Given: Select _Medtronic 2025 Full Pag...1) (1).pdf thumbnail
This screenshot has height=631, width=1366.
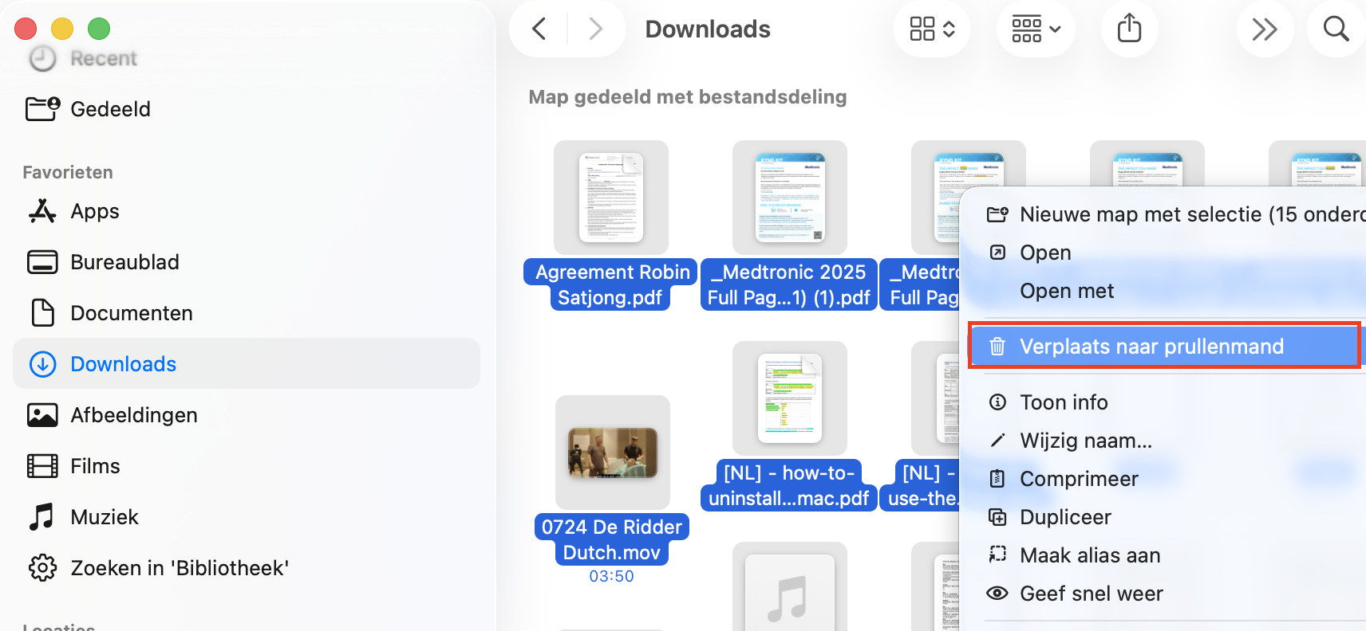Looking at the screenshot, I should pos(790,198).
